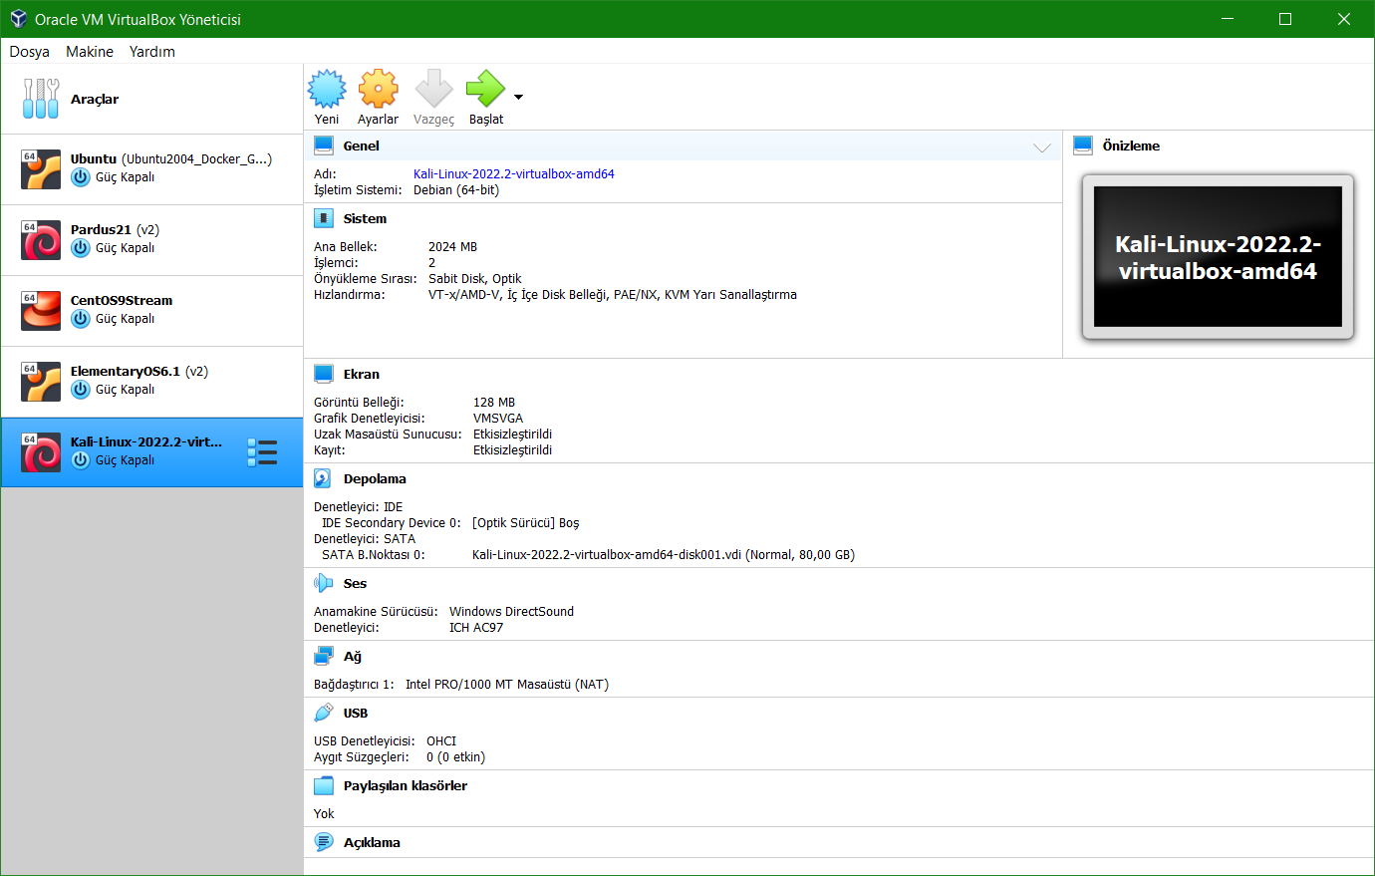This screenshot has height=876, width=1375.
Task: Click the Vazgeç discard arrow icon
Action: (x=433, y=89)
